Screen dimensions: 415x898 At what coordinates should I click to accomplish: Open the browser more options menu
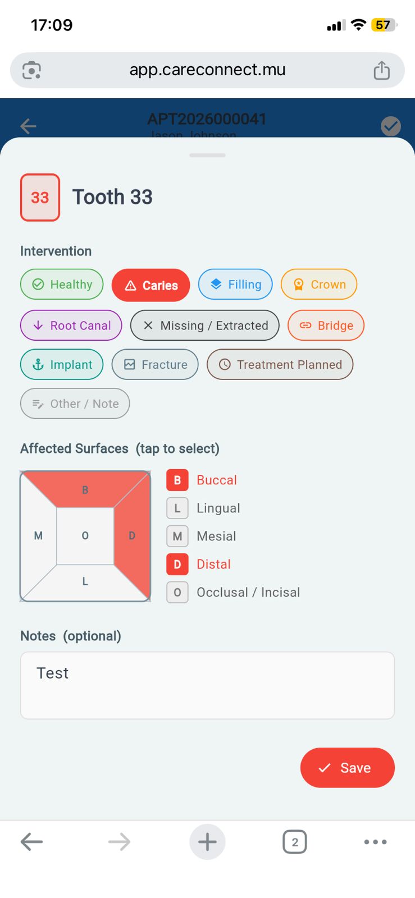pyautogui.click(x=375, y=842)
